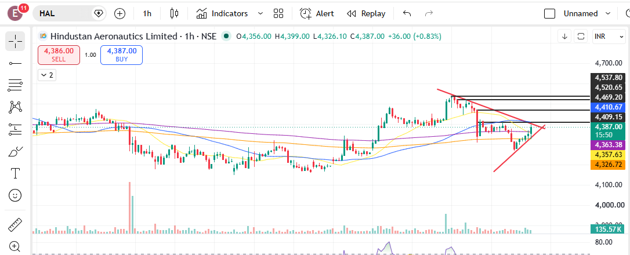Open the forecasting and measurement tools
This screenshot has height=255, width=630.
click(x=15, y=129)
